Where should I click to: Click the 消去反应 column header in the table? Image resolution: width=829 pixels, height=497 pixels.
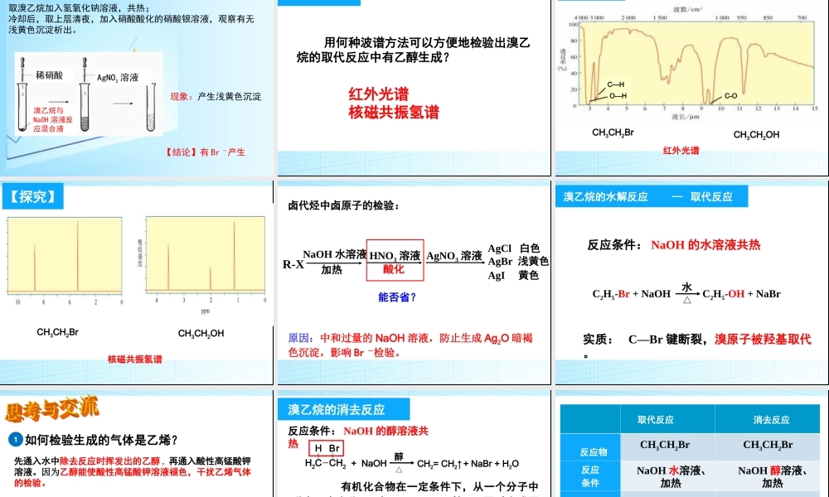(x=771, y=420)
